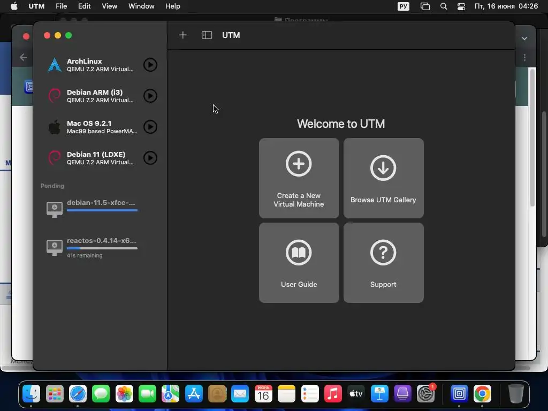Open Calendar from the Dock

pyautogui.click(x=263, y=394)
